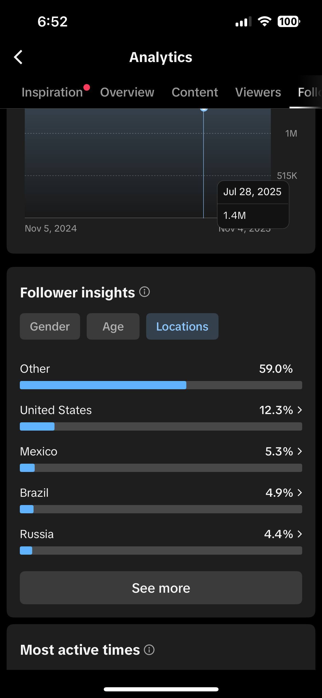Select the Gender filter chip
The height and width of the screenshot is (698, 322).
pyautogui.click(x=50, y=326)
